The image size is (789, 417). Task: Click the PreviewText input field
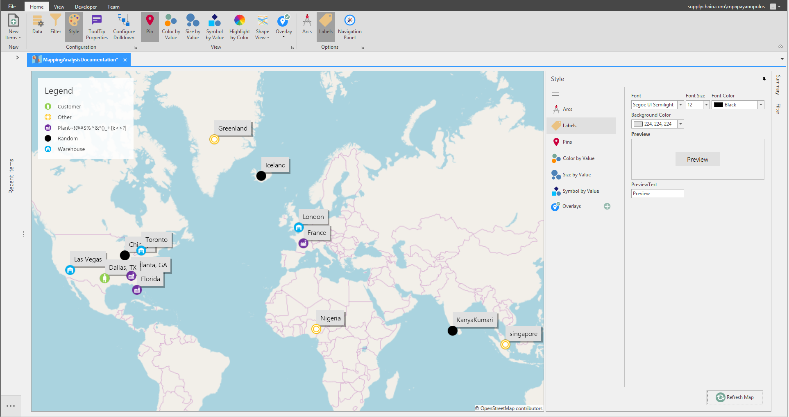[657, 194]
